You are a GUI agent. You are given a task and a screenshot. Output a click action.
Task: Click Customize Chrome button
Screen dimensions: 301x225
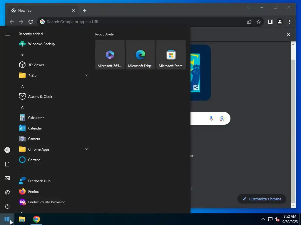pyautogui.click(x=262, y=199)
